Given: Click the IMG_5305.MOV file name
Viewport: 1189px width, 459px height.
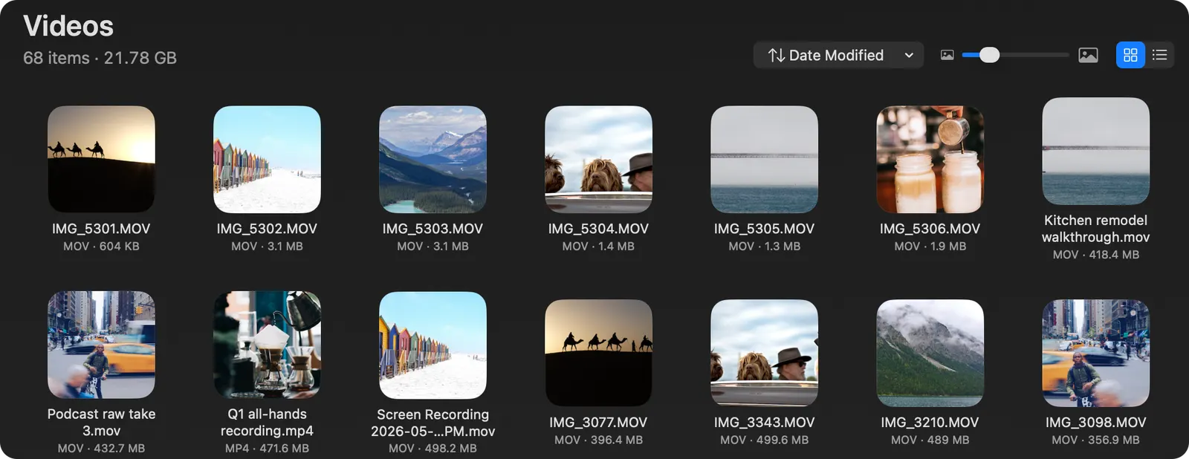Looking at the screenshot, I should (x=764, y=229).
